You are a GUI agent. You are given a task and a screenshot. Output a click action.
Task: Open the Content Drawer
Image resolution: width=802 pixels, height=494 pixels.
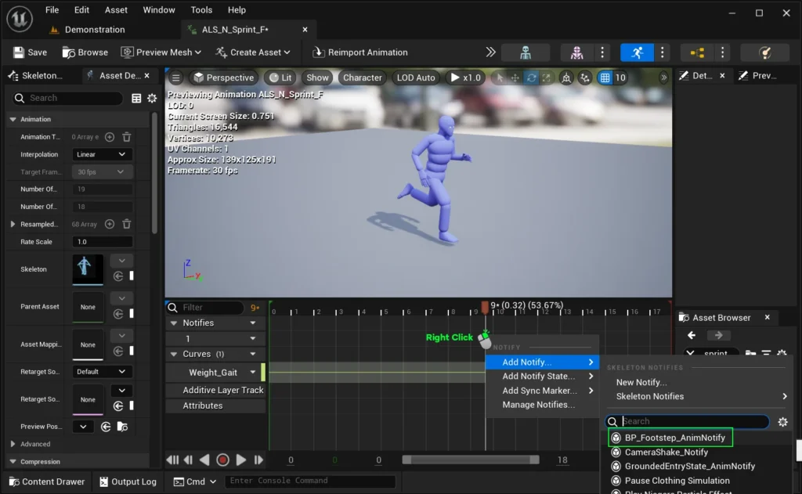tap(45, 481)
